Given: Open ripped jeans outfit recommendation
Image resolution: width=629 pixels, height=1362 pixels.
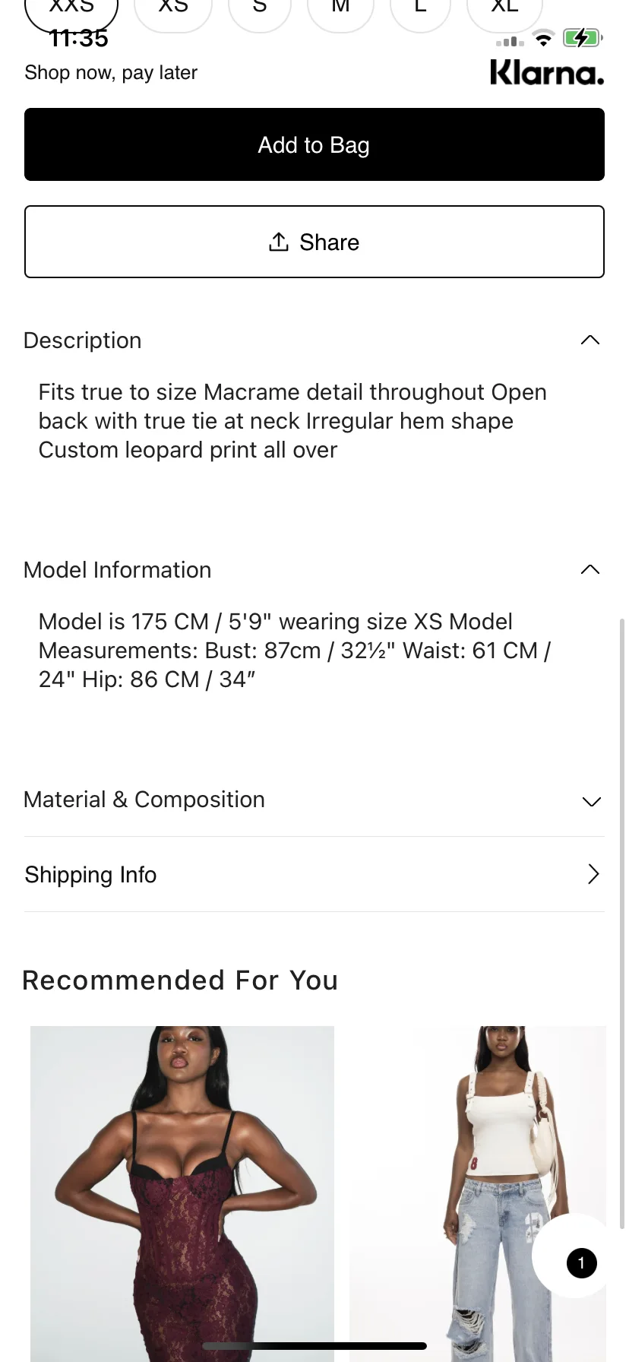Looking at the screenshot, I should pyautogui.click(x=478, y=1193).
